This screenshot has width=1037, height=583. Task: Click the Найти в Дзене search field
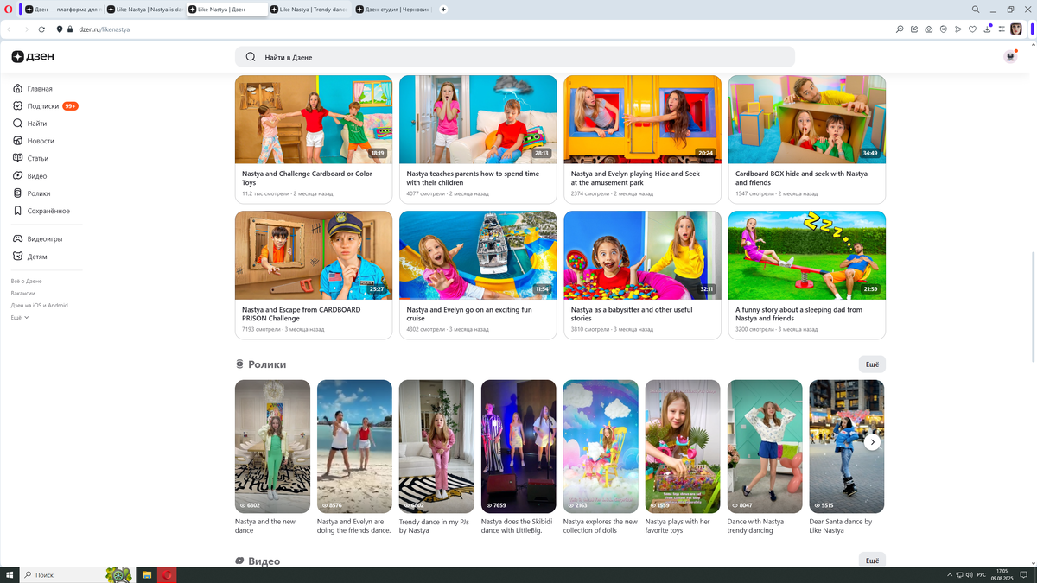coord(515,57)
